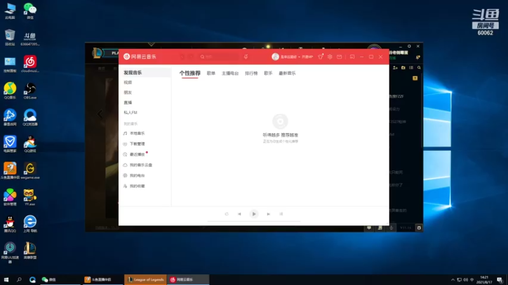
Task: Open 腾讯QQ desktop shortcut
Action: [x=10, y=224]
